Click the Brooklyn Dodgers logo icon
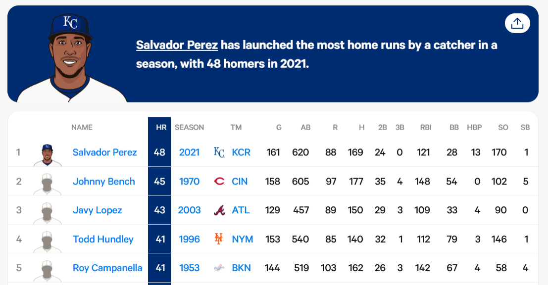 (x=219, y=268)
